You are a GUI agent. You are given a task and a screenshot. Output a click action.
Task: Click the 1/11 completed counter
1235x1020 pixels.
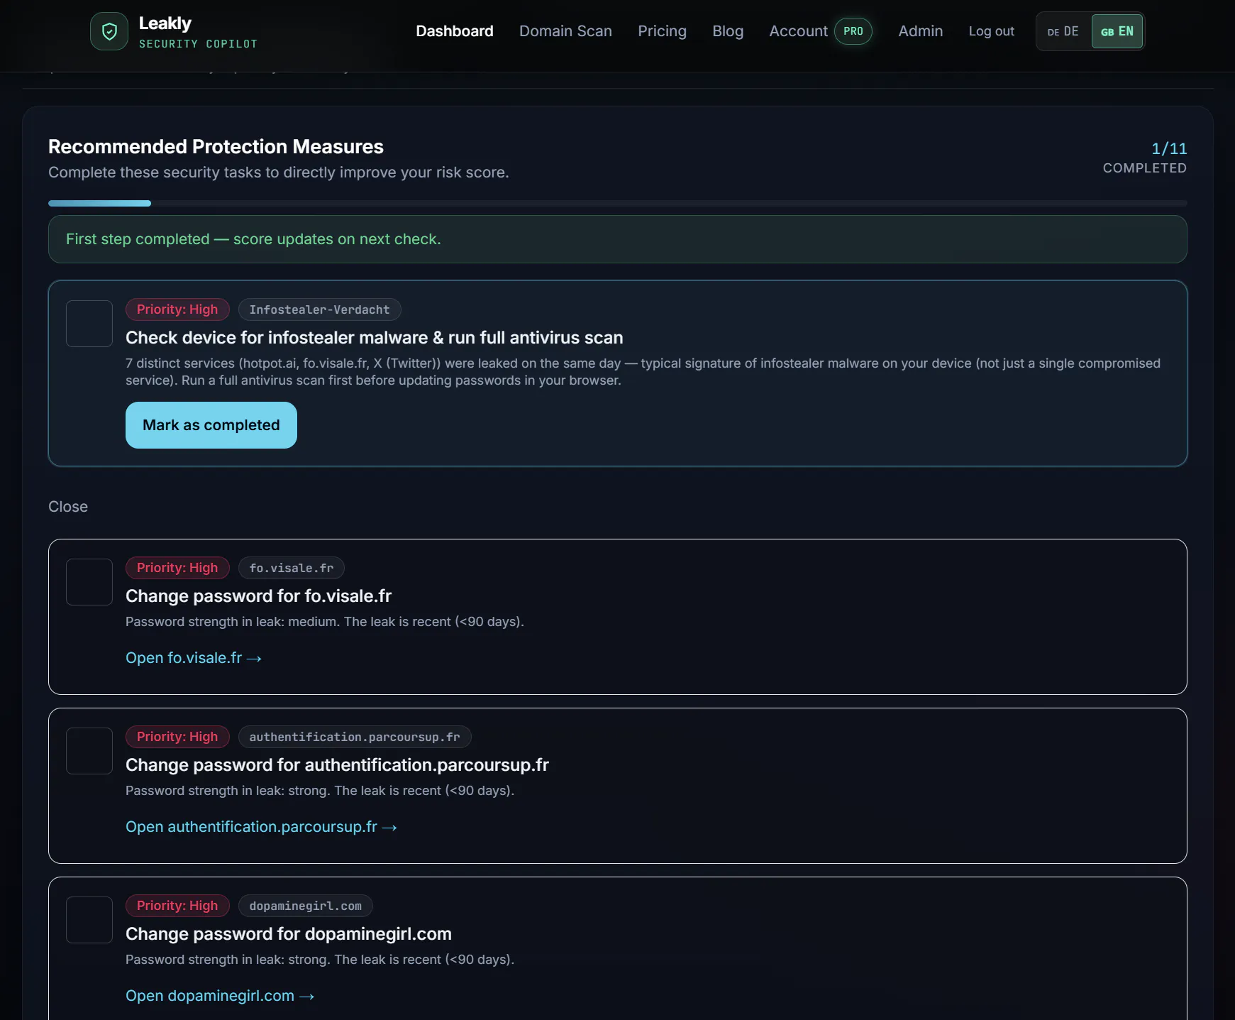click(x=1144, y=158)
